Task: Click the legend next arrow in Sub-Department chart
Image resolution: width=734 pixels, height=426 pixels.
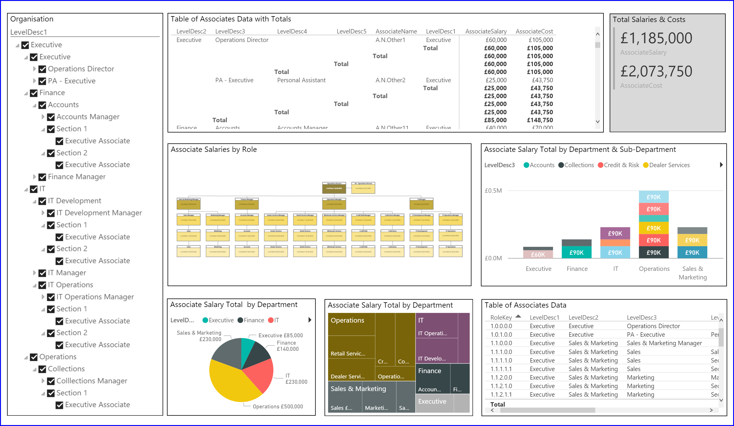Action: (721, 165)
